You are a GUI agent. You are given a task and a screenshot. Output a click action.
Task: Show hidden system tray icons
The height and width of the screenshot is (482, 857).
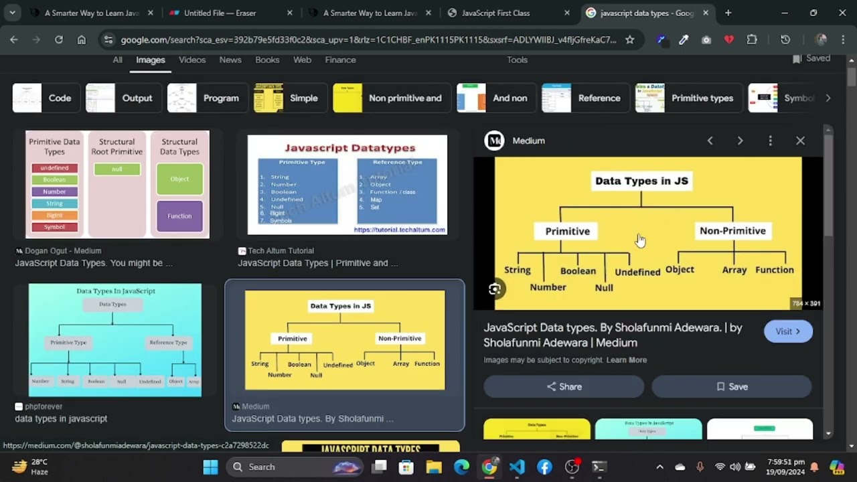(x=659, y=467)
